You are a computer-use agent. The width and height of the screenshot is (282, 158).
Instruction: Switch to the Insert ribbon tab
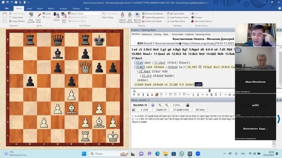tap(30, 8)
